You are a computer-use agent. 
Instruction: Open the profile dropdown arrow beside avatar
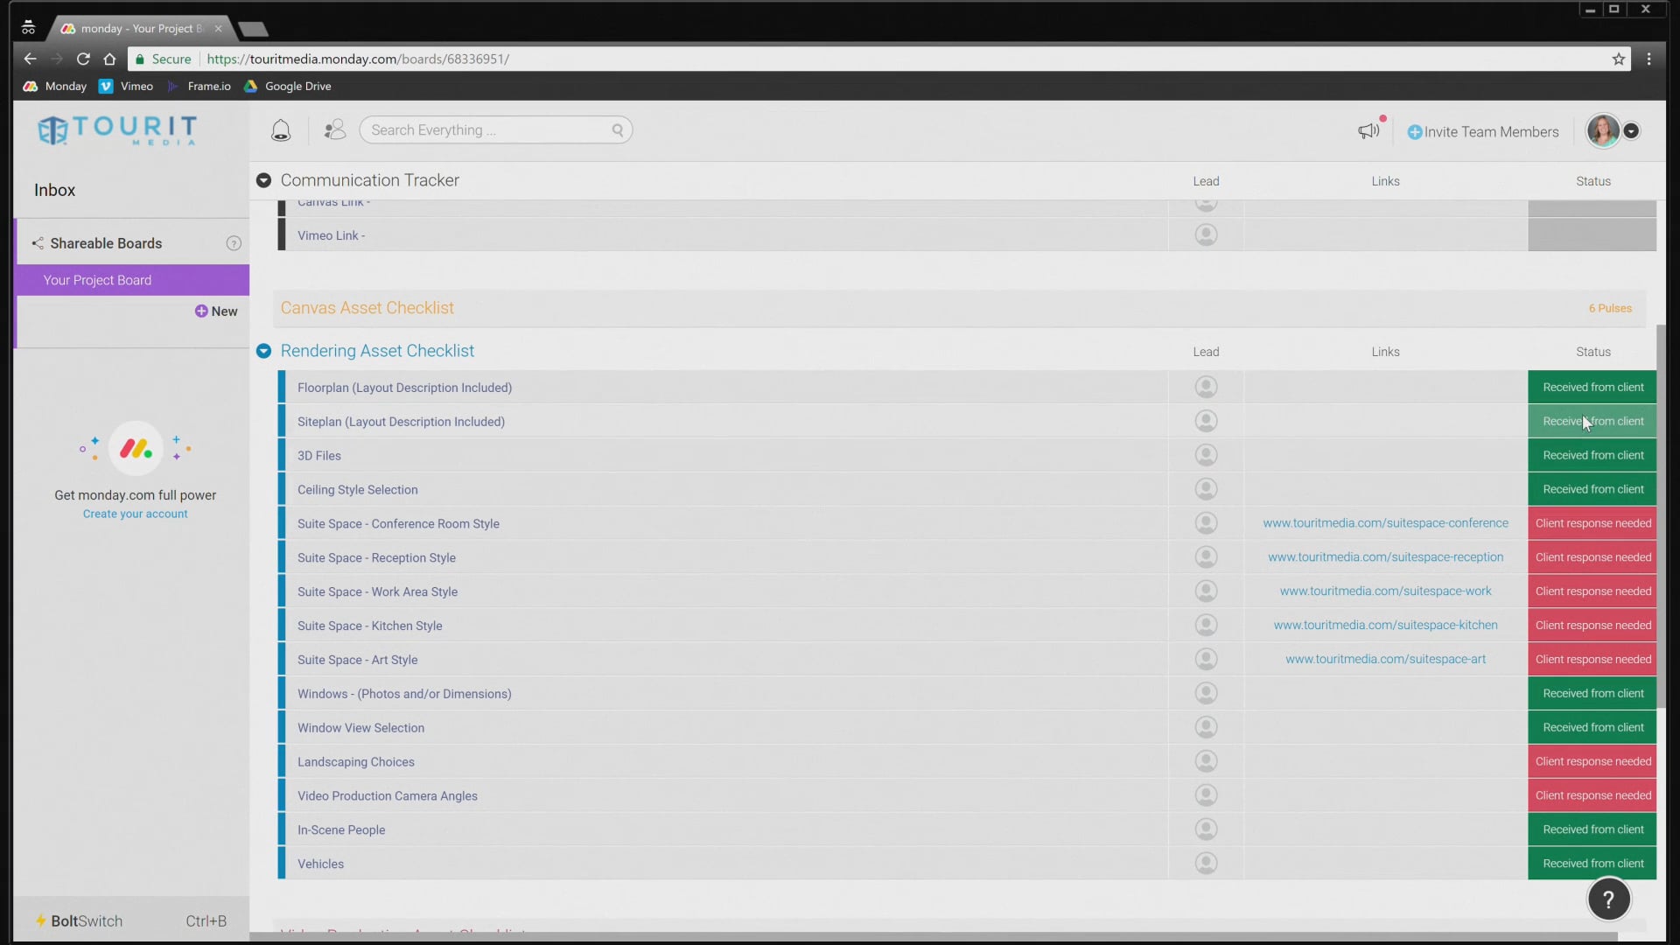[x=1632, y=131]
